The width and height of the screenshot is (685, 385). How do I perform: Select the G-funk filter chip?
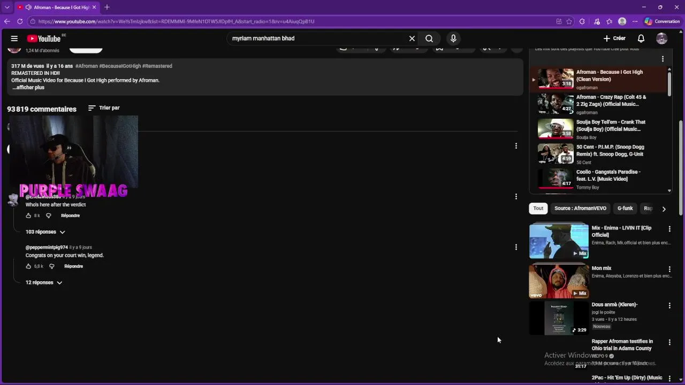(625, 209)
